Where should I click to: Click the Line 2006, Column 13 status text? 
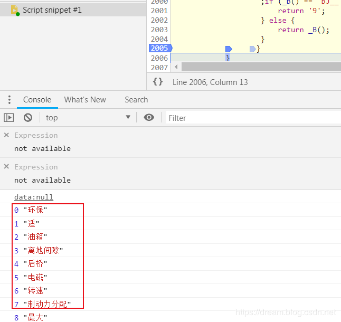(x=210, y=82)
